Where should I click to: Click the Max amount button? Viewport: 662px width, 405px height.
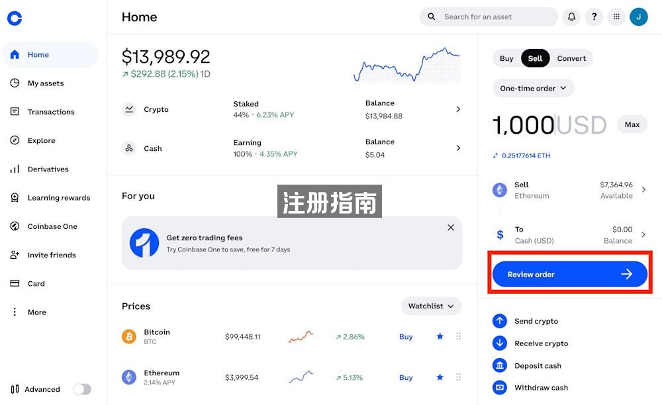click(x=632, y=124)
